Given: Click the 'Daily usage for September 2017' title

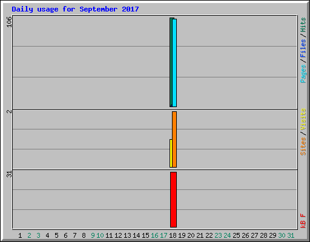Looking at the screenshot, I should click(x=75, y=9).
